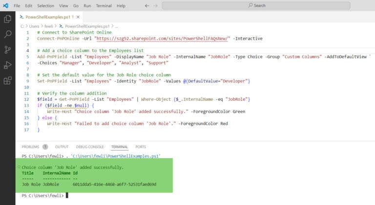The image size is (375, 205).
Task: Expand the Users breadcrumb folder
Action: coord(34,26)
